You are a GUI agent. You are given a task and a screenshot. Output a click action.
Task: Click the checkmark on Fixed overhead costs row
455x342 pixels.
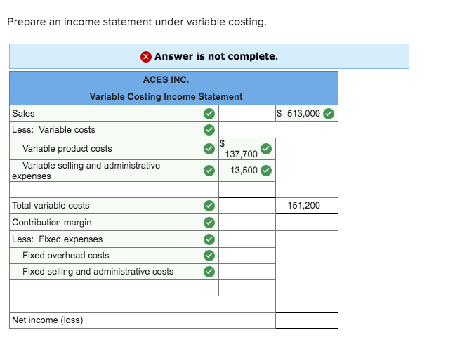coord(209,256)
